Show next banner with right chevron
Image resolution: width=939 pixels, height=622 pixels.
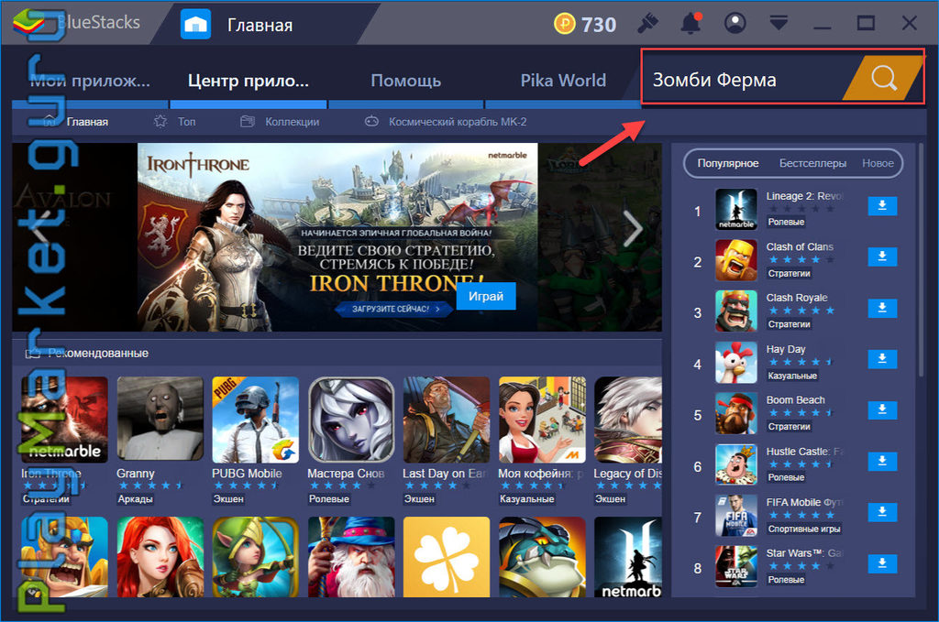coord(633,229)
